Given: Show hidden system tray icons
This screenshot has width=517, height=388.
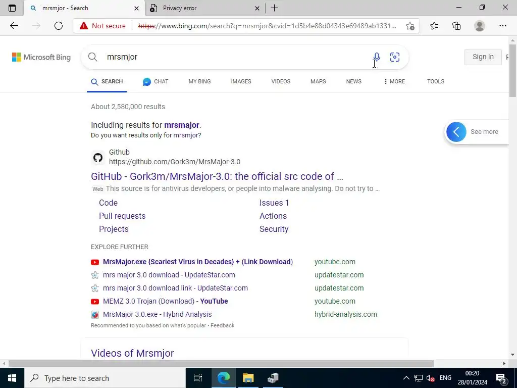Looking at the screenshot, I should tap(406, 378).
